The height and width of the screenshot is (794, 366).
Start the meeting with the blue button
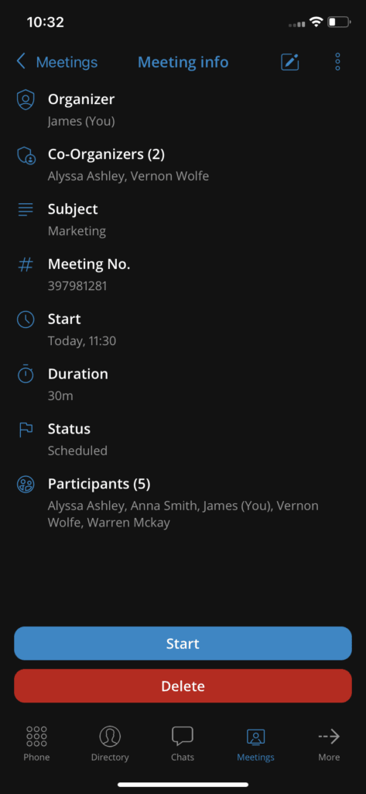tap(183, 643)
